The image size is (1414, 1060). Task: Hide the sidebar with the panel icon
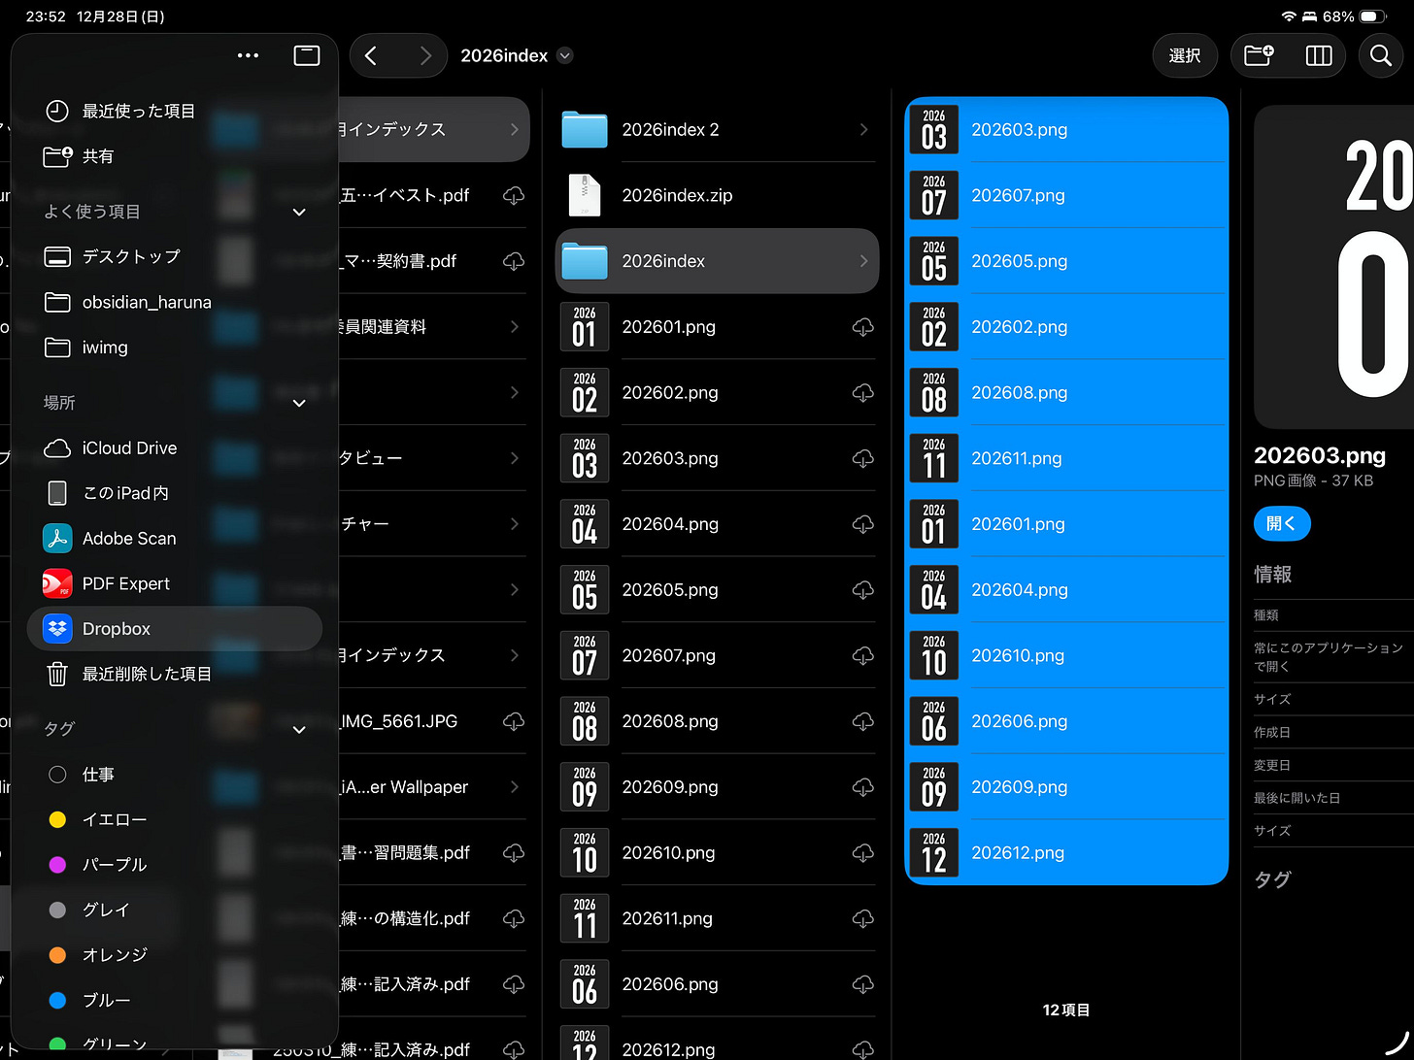[307, 55]
